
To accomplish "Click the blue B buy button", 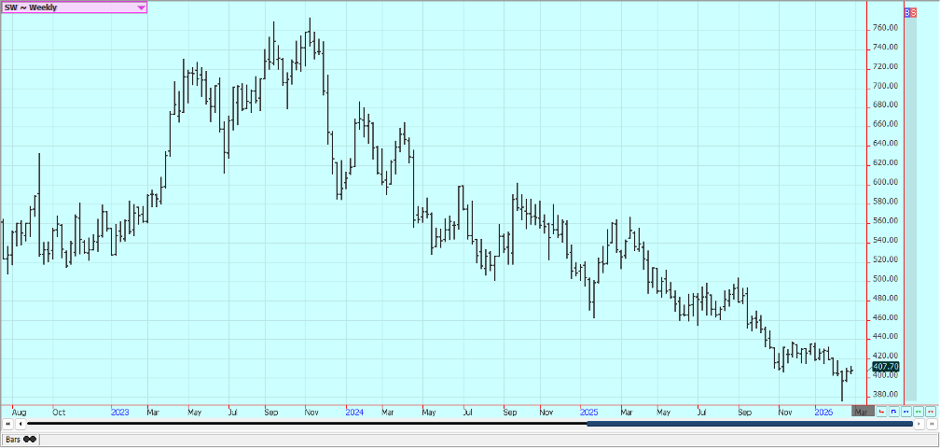I will coord(907,11).
